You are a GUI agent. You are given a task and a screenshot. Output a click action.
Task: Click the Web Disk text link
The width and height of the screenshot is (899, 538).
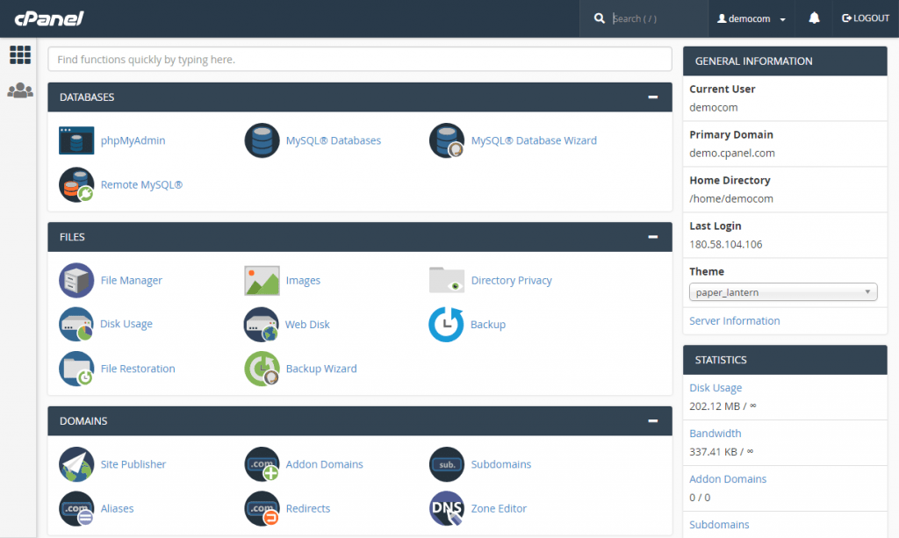(307, 324)
